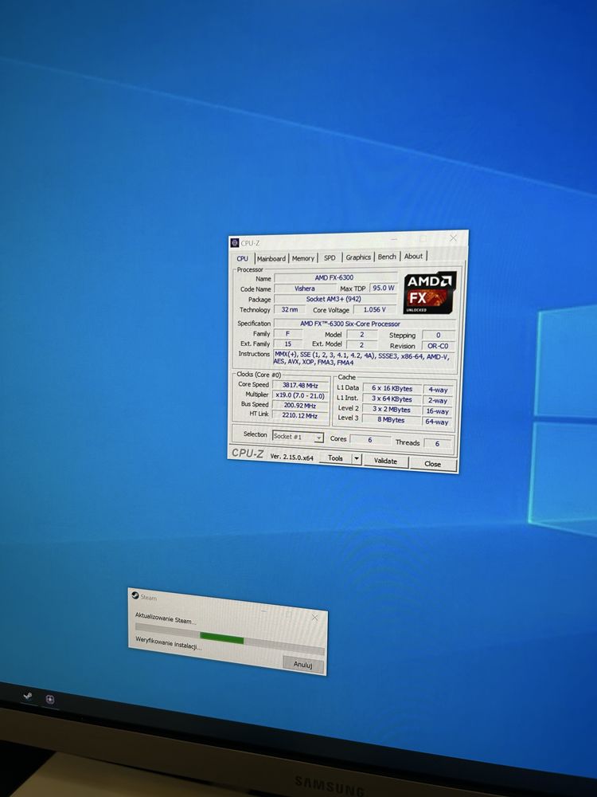Screen dimensions: 597x797
Task: Click the Cores count field
Action: (370, 440)
